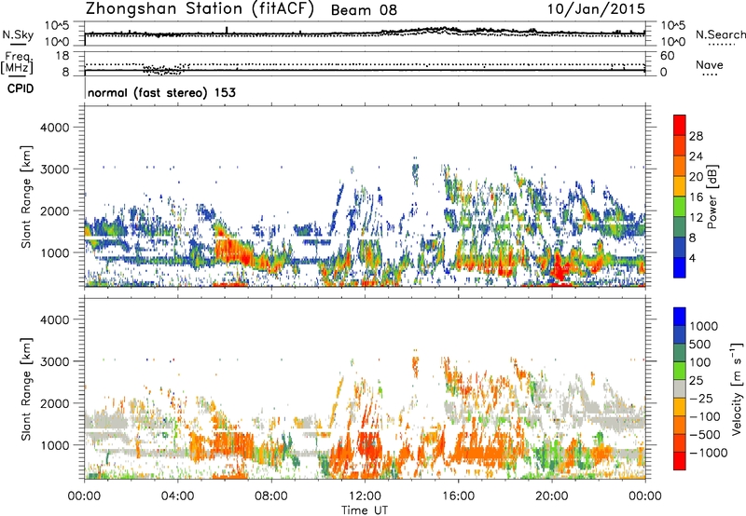
Task: Click the 'CPID' label
Action: (x=21, y=88)
